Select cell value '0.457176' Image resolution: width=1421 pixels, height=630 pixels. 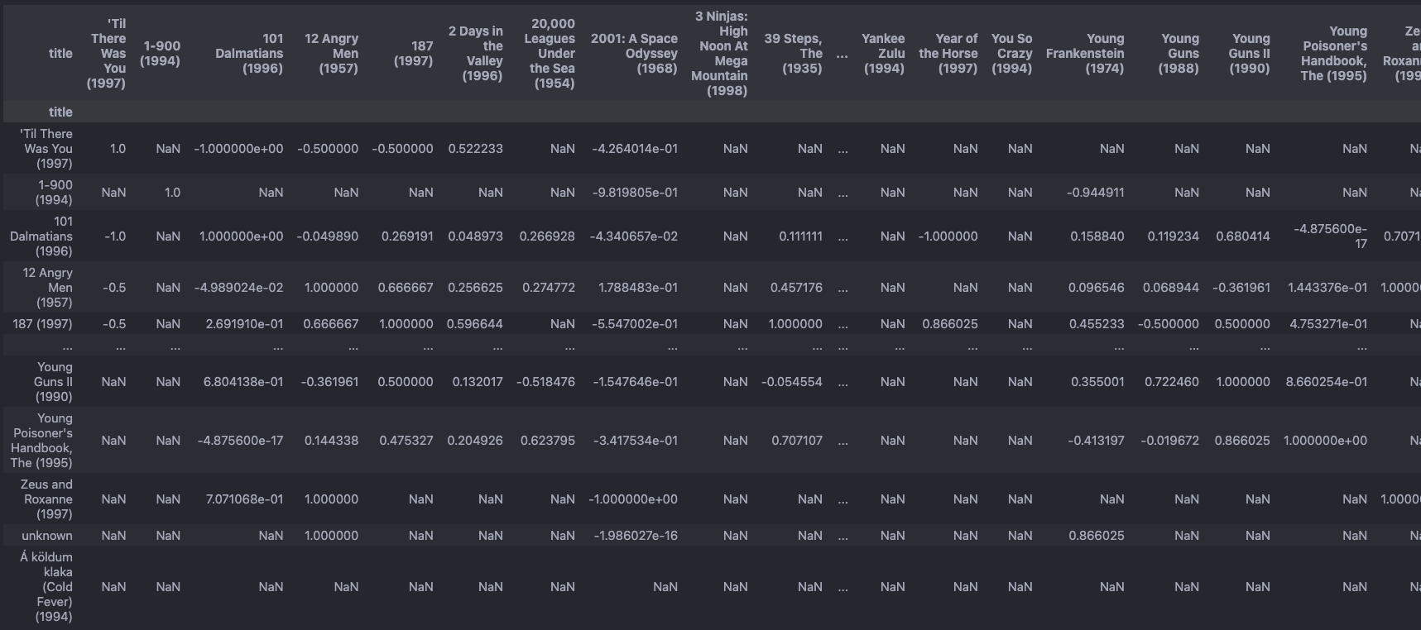796,288
